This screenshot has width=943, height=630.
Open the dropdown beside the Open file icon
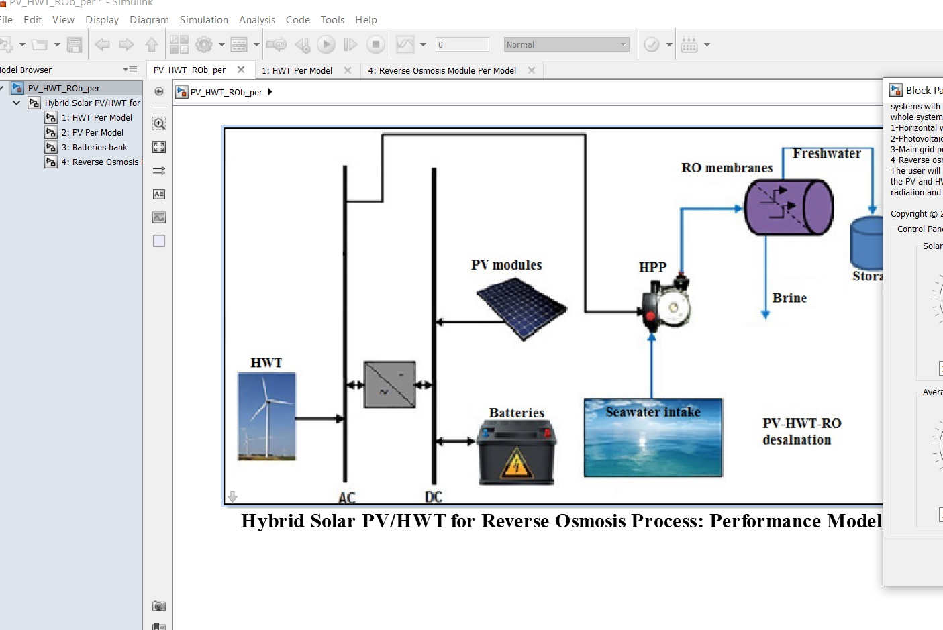(x=58, y=44)
